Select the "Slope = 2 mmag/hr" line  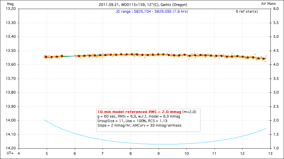click(x=140, y=125)
